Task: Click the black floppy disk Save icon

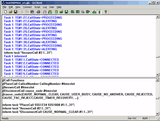Action: pyautogui.click(x=16, y=12)
